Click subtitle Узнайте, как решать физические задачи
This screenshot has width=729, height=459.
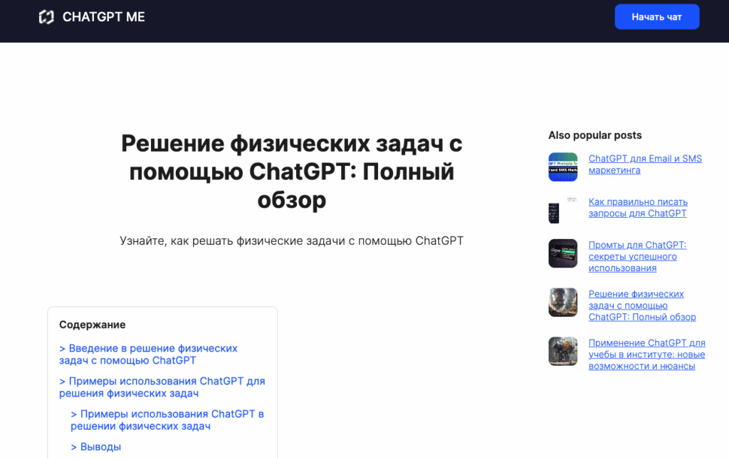[x=291, y=241]
